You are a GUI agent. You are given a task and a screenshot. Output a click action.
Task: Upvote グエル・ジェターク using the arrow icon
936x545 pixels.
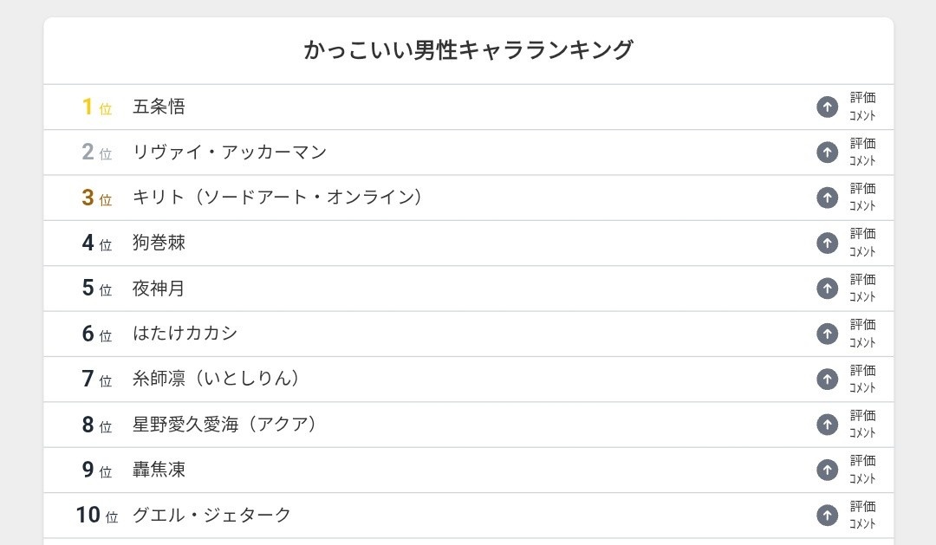tap(827, 515)
